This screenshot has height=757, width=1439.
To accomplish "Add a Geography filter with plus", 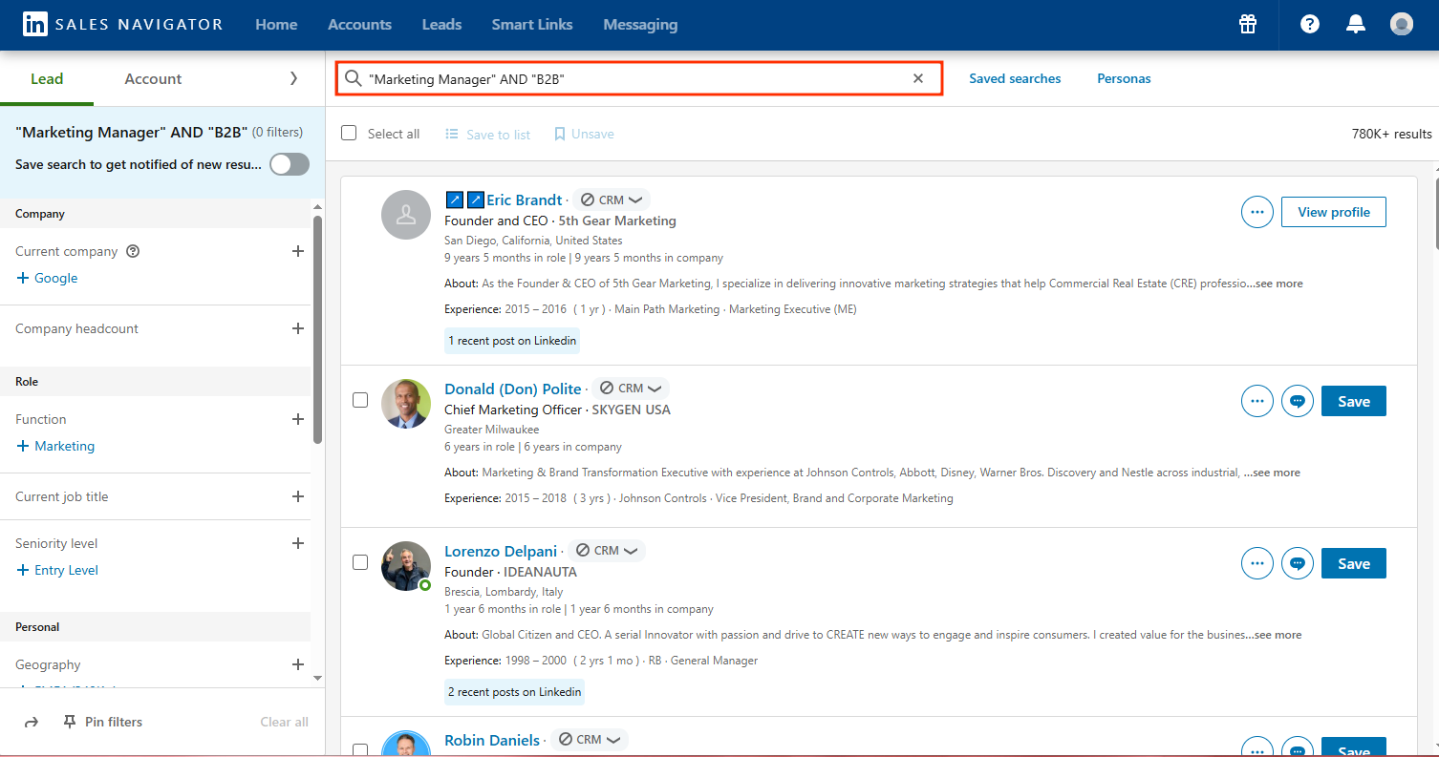I will 298,664.
